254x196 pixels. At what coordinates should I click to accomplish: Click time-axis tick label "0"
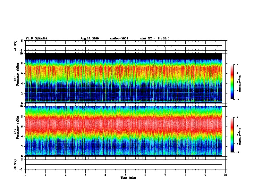click(25, 175)
